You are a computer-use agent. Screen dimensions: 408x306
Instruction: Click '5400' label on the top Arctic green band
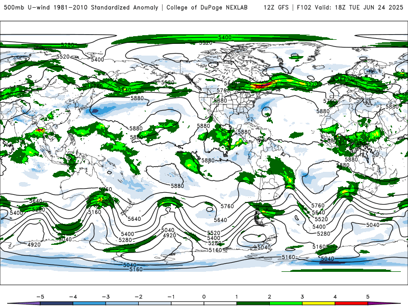pyautogui.click(x=225, y=37)
